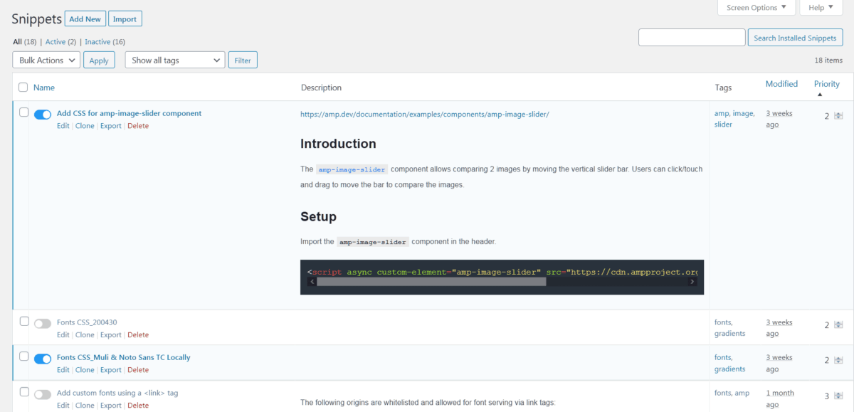Open the Help menu

(821, 7)
